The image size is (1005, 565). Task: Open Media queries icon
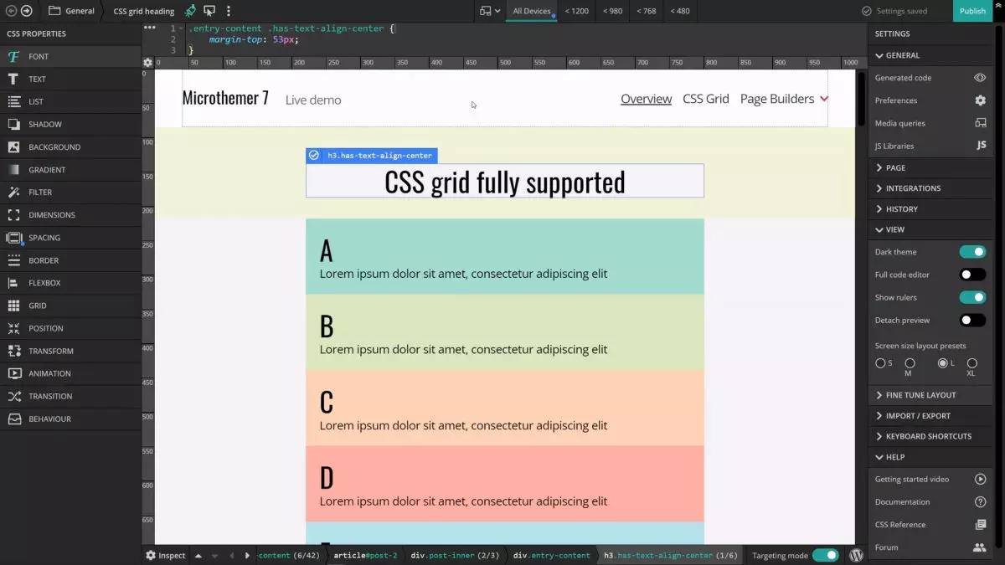(x=980, y=122)
